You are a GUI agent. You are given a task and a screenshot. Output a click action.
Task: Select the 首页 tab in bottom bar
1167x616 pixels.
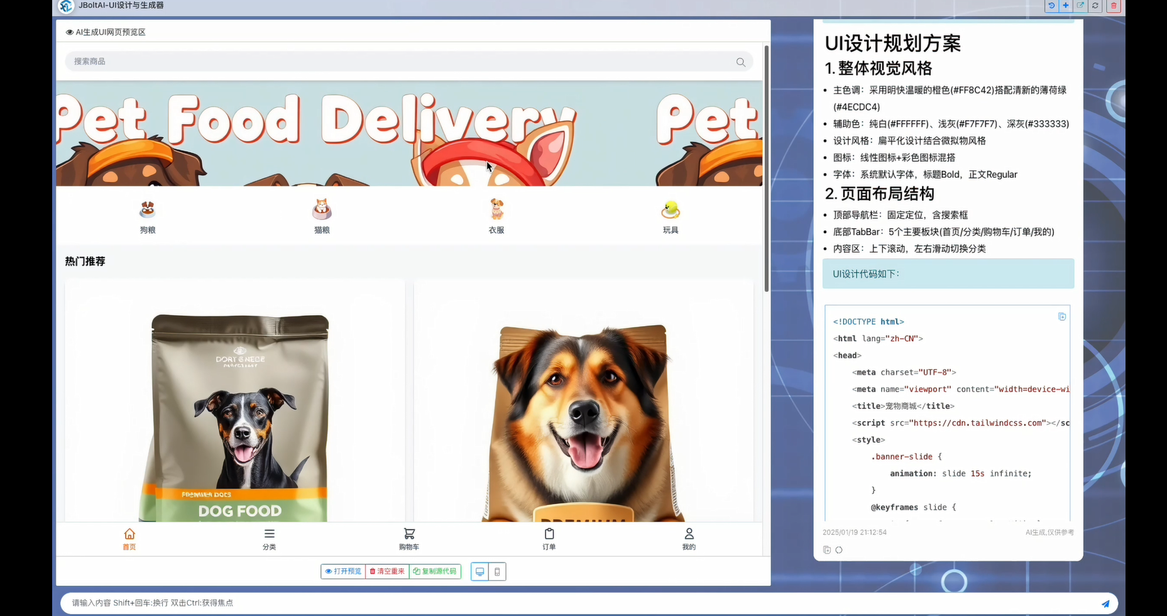129,539
